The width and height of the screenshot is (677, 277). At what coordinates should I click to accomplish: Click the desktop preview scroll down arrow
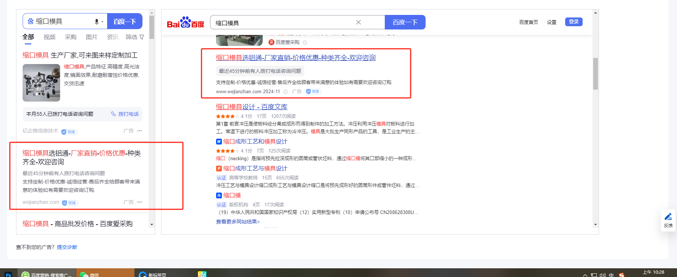[x=595, y=225]
